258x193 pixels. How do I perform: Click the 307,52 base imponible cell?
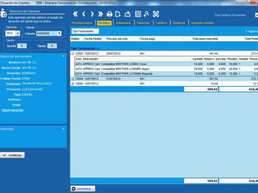[213, 79]
